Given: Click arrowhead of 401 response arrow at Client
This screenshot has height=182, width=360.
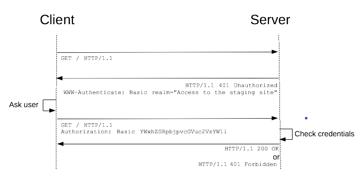Looking at the screenshot, I should click(x=59, y=78).
